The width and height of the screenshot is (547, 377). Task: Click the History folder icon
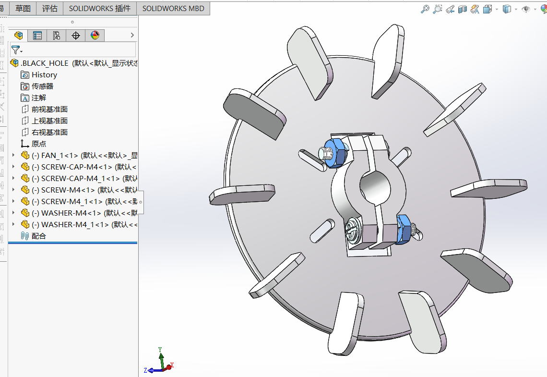coord(25,75)
